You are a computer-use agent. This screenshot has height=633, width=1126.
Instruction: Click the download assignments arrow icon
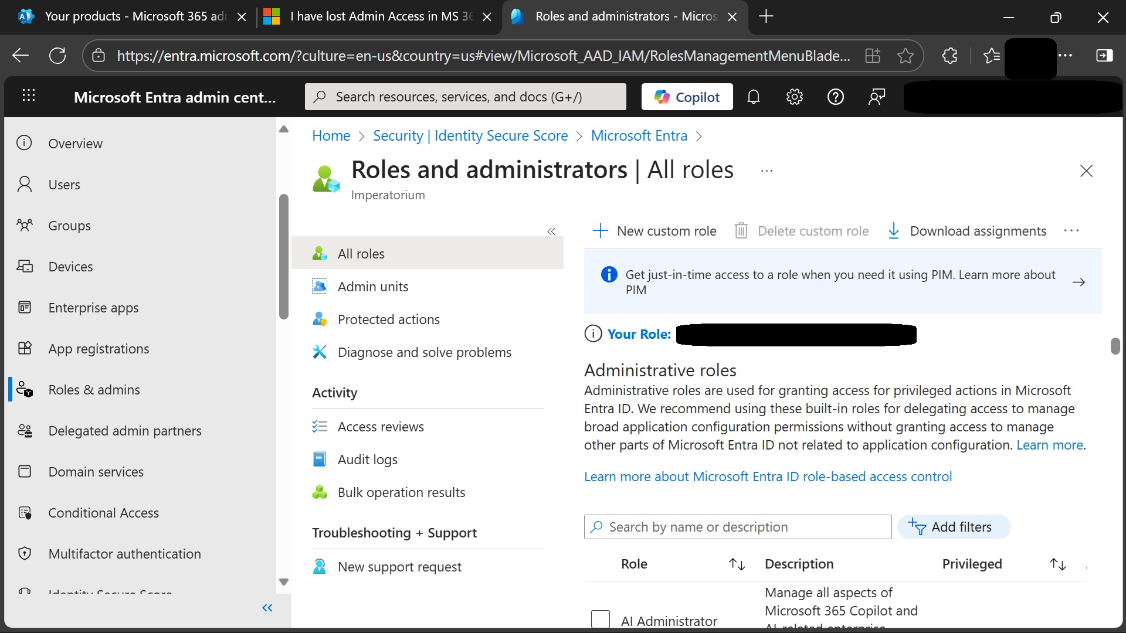click(x=893, y=231)
